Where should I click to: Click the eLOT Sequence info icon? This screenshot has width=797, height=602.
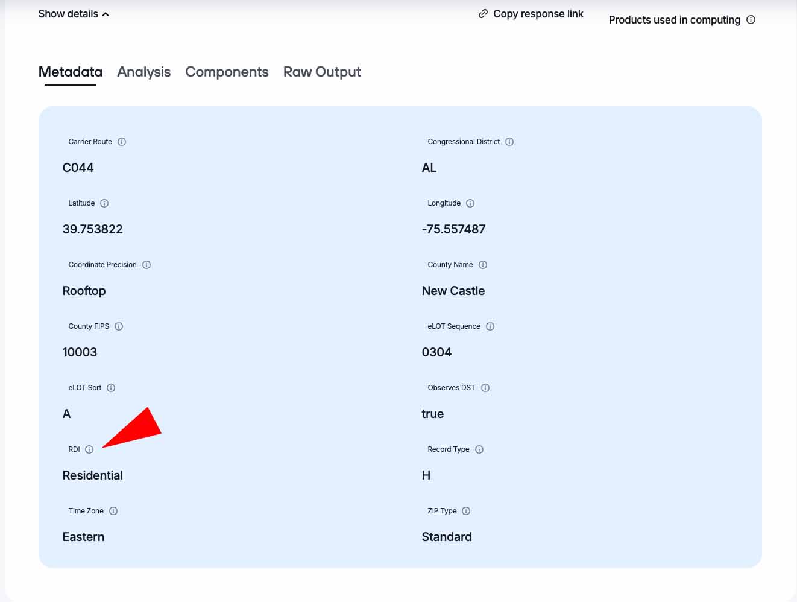[490, 326]
